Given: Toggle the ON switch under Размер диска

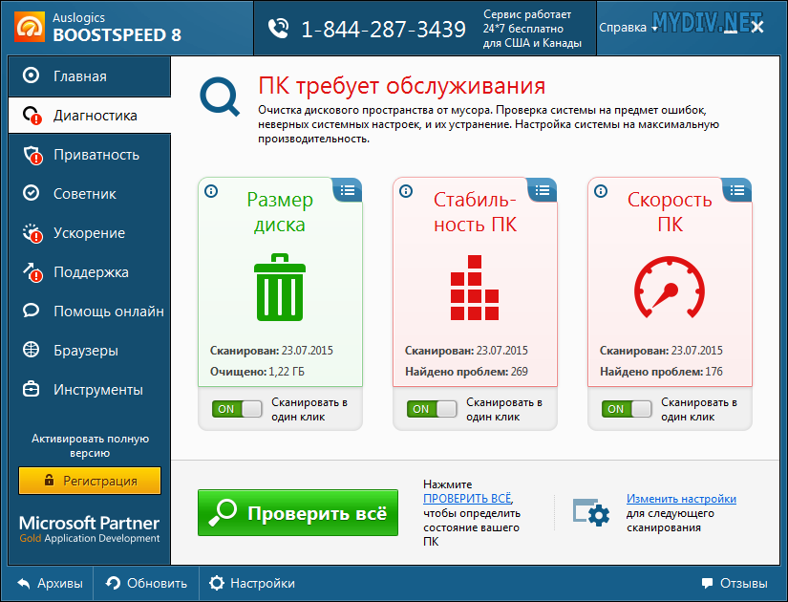Looking at the screenshot, I should point(237,409).
